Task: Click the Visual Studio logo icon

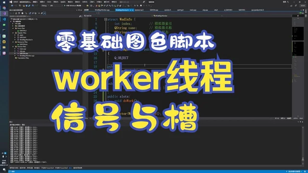Action: pyautogui.click(x=11, y=2)
